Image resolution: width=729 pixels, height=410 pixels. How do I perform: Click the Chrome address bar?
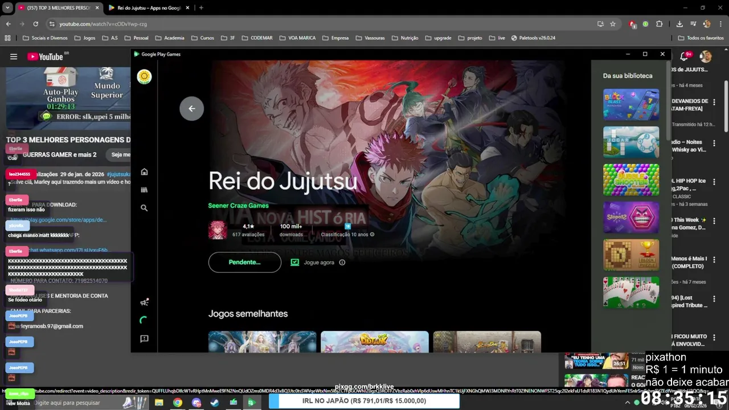click(x=319, y=24)
